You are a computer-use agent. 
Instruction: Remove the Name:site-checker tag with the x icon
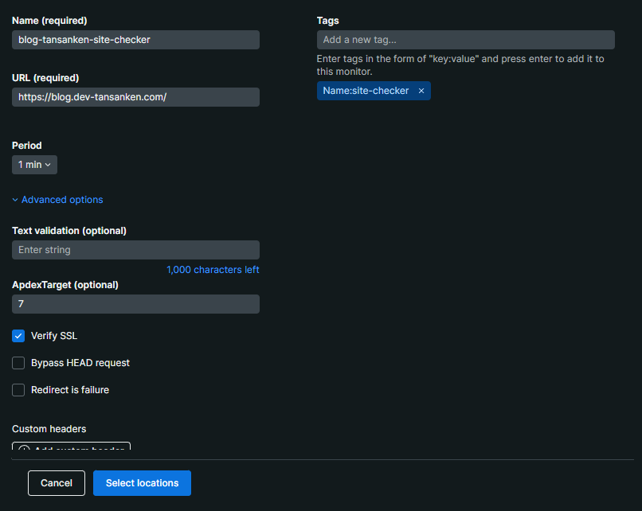421,91
